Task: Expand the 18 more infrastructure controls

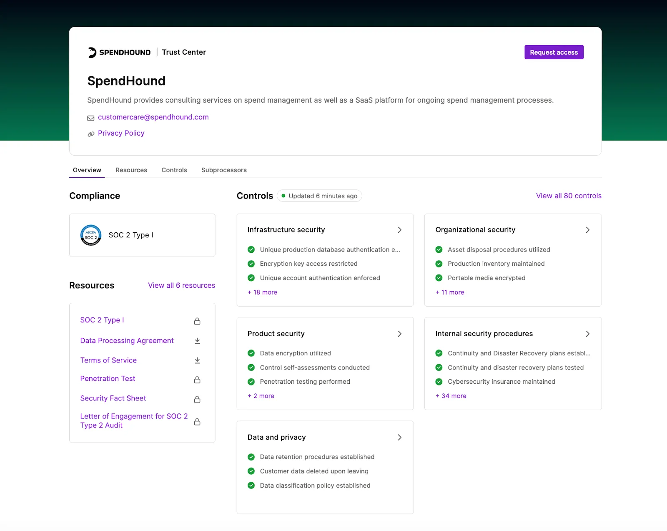Action: [262, 292]
